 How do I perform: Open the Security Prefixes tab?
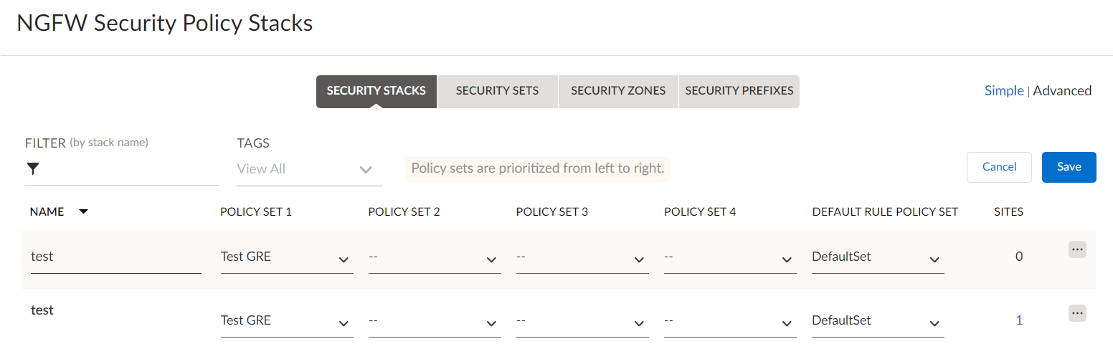click(739, 91)
